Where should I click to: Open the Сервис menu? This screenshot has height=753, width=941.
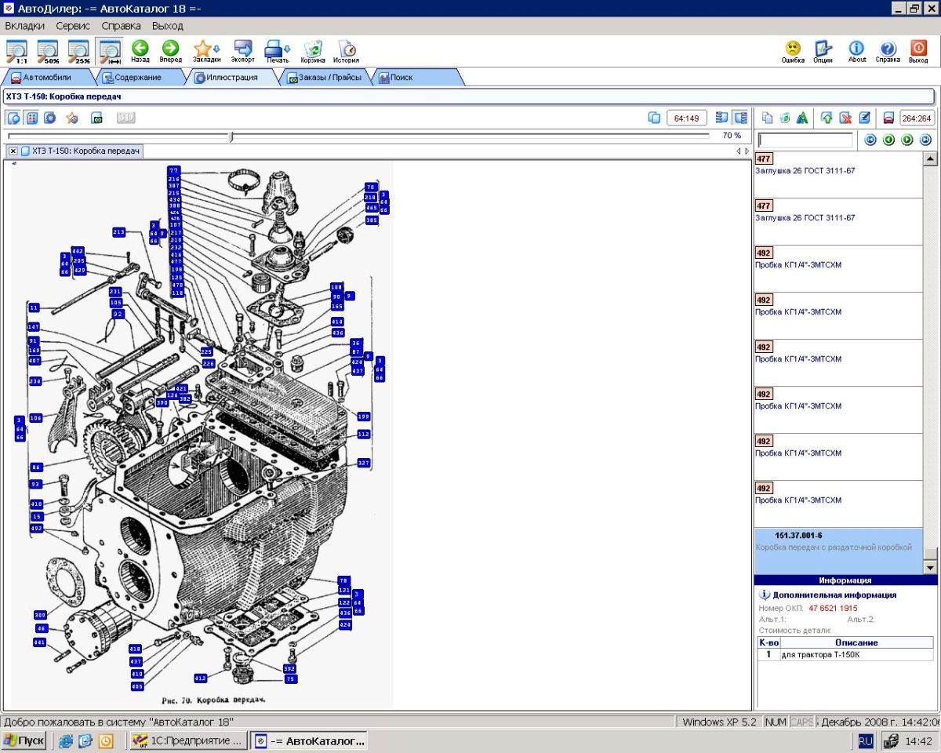[73, 26]
